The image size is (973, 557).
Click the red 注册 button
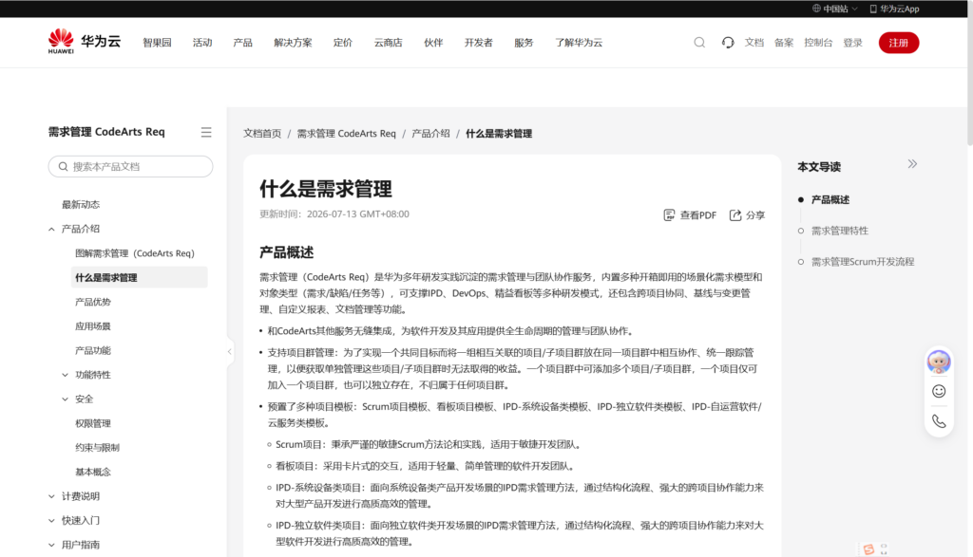click(x=899, y=42)
